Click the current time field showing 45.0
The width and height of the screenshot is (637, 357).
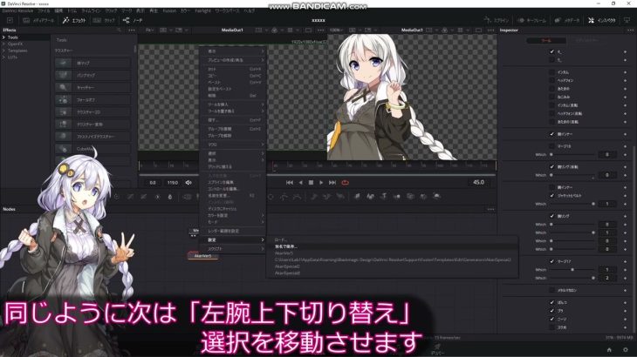(x=478, y=182)
